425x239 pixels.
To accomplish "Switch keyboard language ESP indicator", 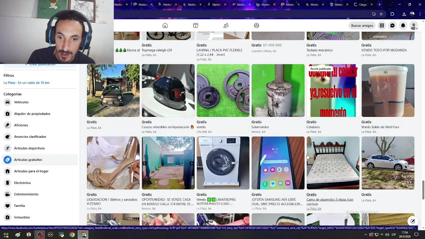I will pyautogui.click(x=393, y=235).
